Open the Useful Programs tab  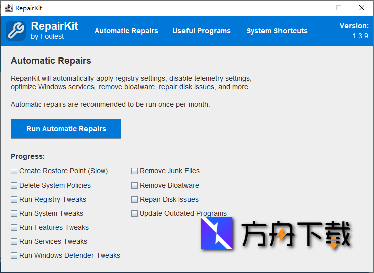202,31
